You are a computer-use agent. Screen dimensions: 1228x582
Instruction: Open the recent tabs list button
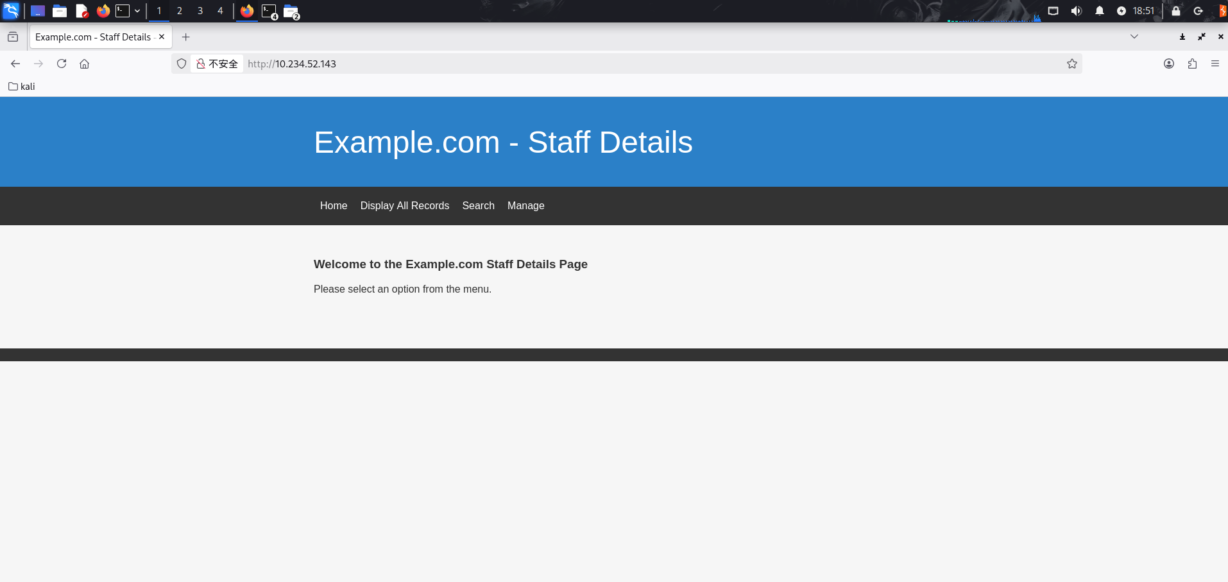[x=13, y=37]
